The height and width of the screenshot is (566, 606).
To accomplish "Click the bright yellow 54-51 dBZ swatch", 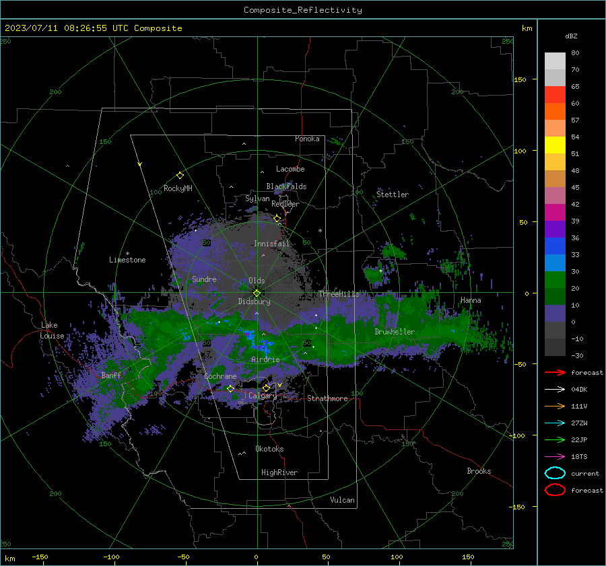I will [x=555, y=145].
